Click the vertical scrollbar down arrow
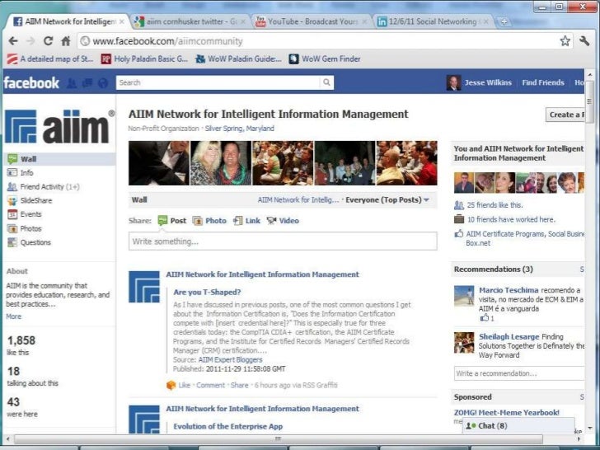 tap(589, 428)
